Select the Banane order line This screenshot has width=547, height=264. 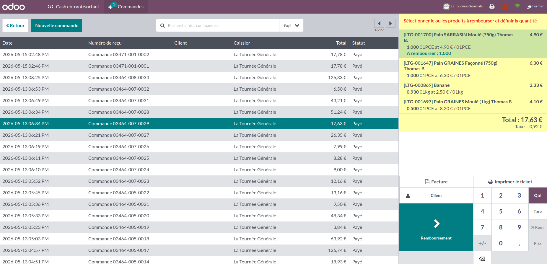click(473, 89)
